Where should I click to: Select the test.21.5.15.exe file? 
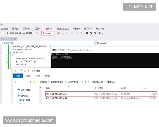click(x=101, y=94)
